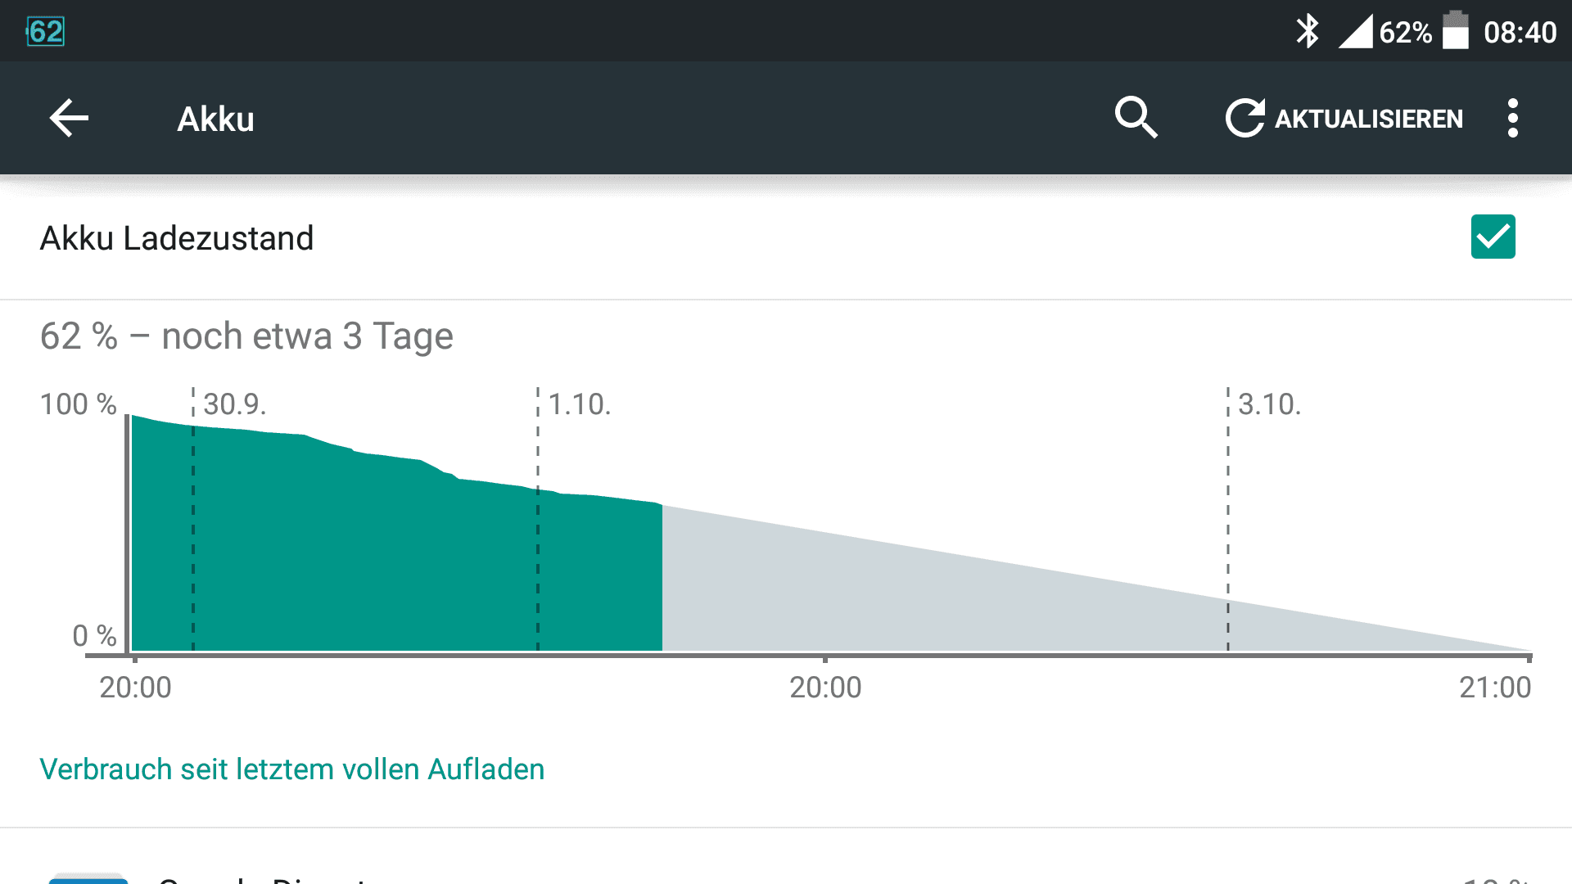Open the search magnifier icon
This screenshot has height=884, width=1572.
click(x=1136, y=118)
